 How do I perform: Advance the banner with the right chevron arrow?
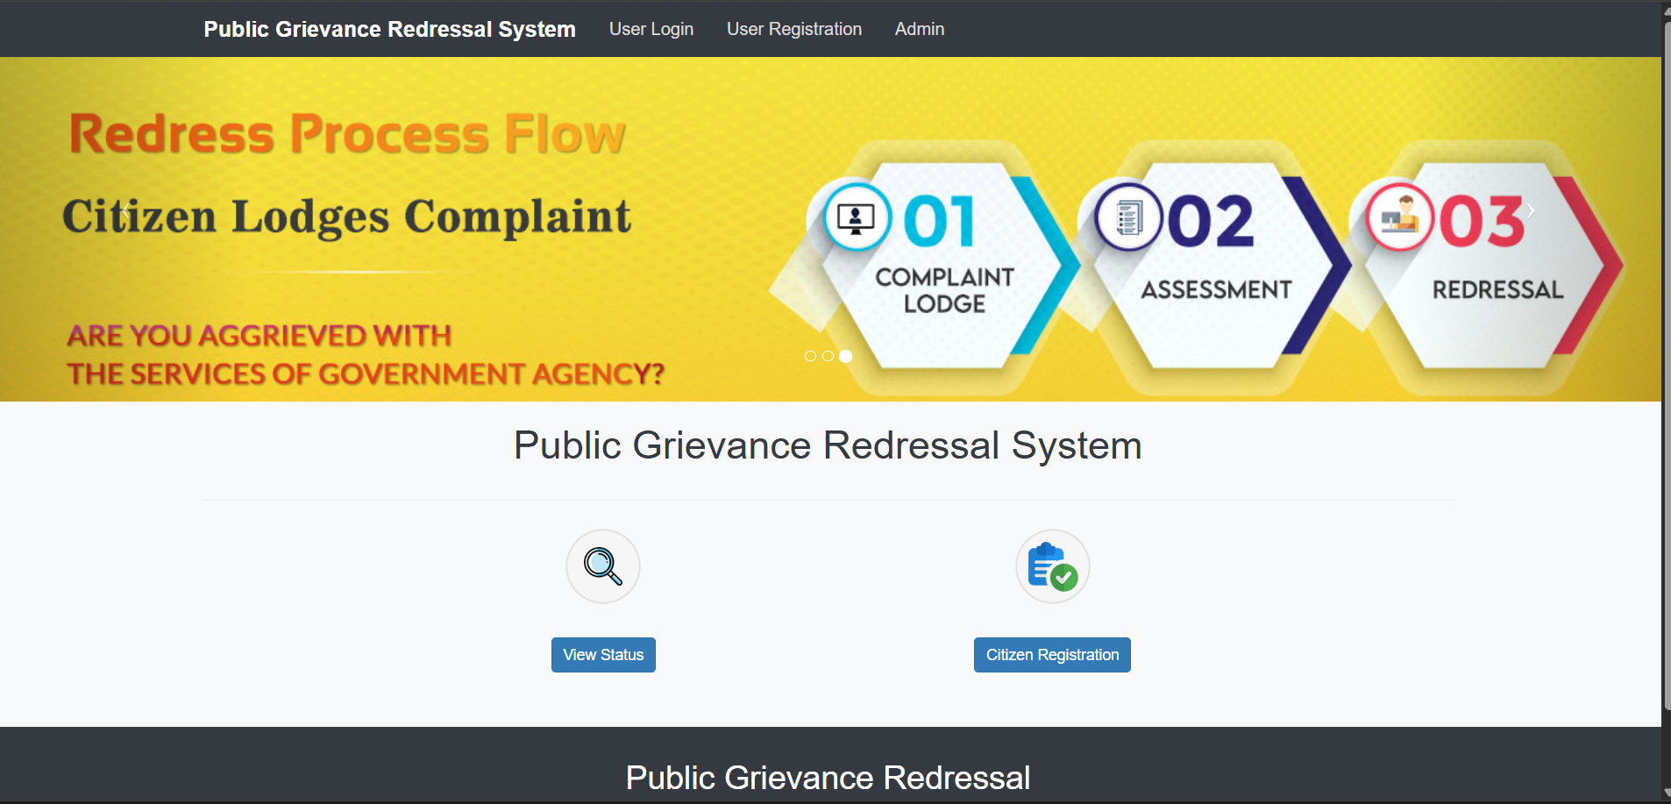[x=1531, y=210]
